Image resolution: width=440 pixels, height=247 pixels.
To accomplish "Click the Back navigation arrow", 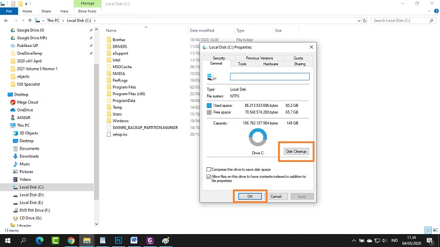I will [x=6, y=21].
